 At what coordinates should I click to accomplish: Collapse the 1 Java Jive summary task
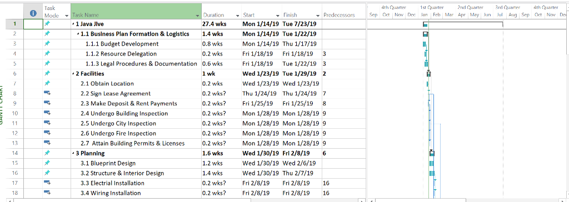(x=73, y=24)
